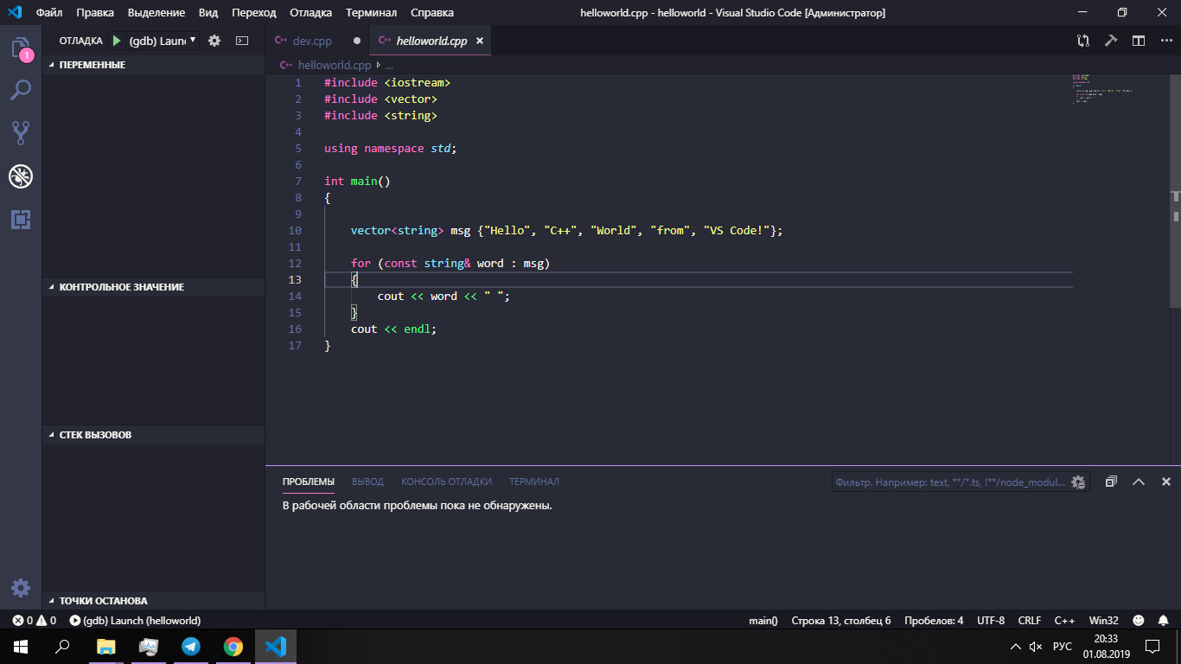Click the open changes compare icon
The height and width of the screenshot is (664, 1181).
pyautogui.click(x=1083, y=41)
